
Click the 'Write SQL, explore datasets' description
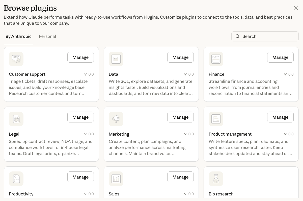tap(151, 87)
